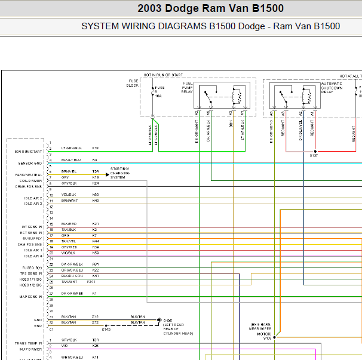Click the 'BLK/DK GRN' wire color label
362x360 pixels.
click(72, 276)
